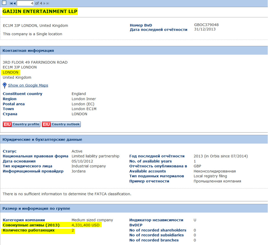Click the Статус value Active

click(x=77, y=151)
